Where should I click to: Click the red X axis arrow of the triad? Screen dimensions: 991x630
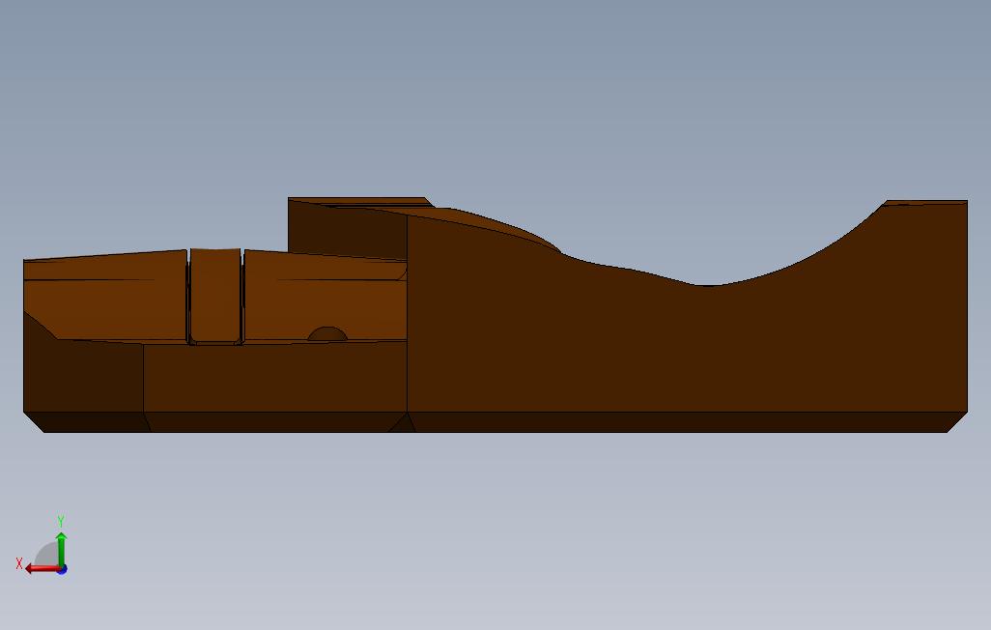point(42,569)
